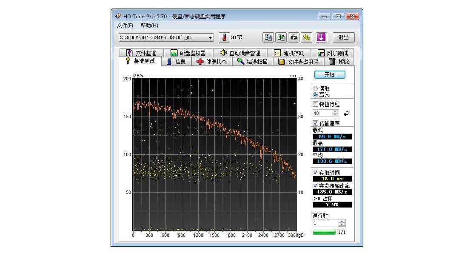The height and width of the screenshot is (256, 459).
Task: Save screenshot using the camera icon
Action: click(x=294, y=37)
